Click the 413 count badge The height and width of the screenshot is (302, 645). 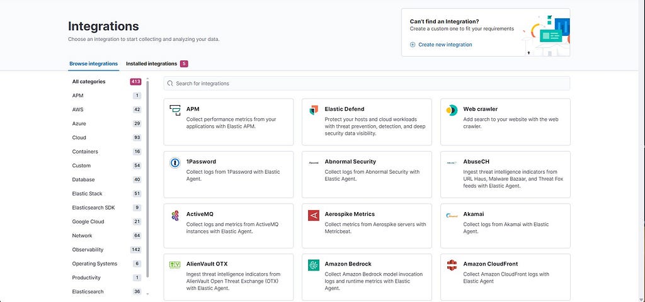point(136,82)
